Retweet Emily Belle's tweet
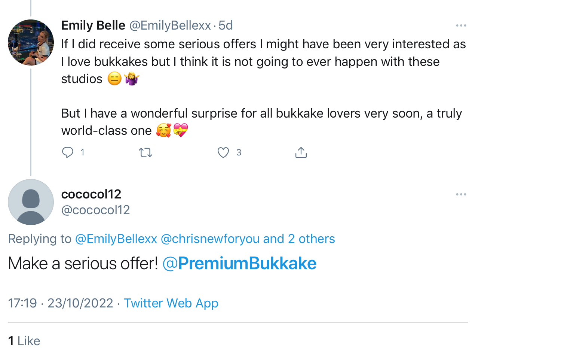This screenshot has width=567, height=352. (x=145, y=152)
